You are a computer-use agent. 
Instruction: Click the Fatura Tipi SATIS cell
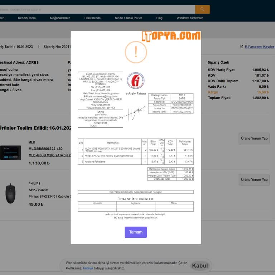point(182,98)
